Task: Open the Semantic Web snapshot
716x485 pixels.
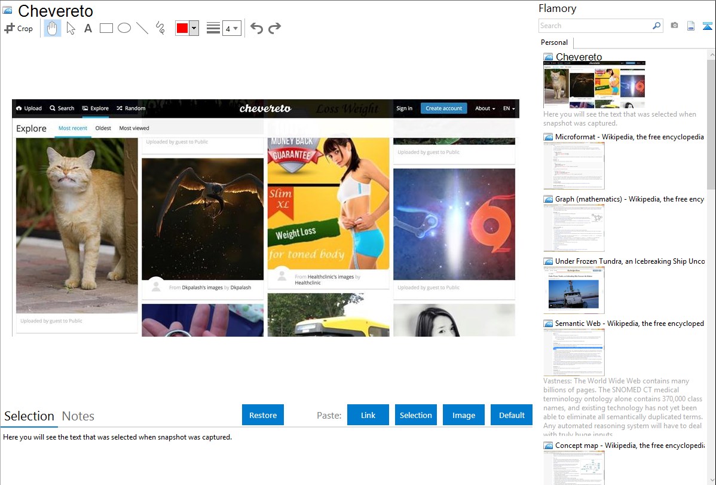Action: point(574,352)
